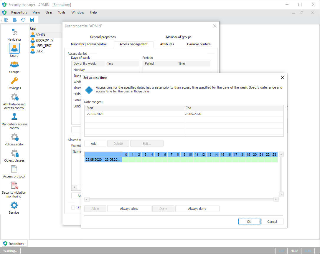The image size is (320, 254).
Task: Click hour 0 column header
Action: click(126, 155)
